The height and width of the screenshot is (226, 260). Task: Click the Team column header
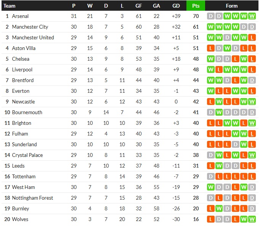point(10,6)
